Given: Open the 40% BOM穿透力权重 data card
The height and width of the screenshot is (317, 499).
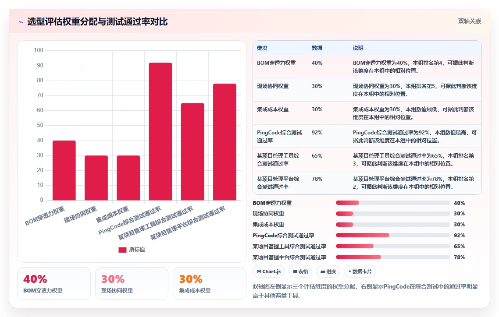Looking at the screenshot, I should click(x=54, y=283).
